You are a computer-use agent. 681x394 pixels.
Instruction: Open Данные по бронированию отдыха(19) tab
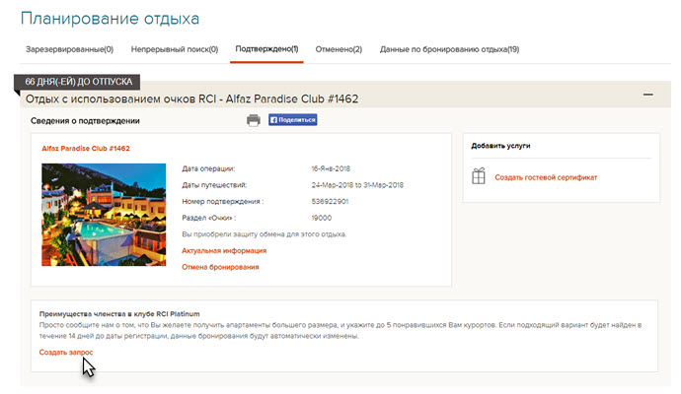[449, 49]
